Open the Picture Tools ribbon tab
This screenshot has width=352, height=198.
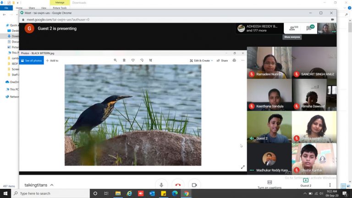60,8
